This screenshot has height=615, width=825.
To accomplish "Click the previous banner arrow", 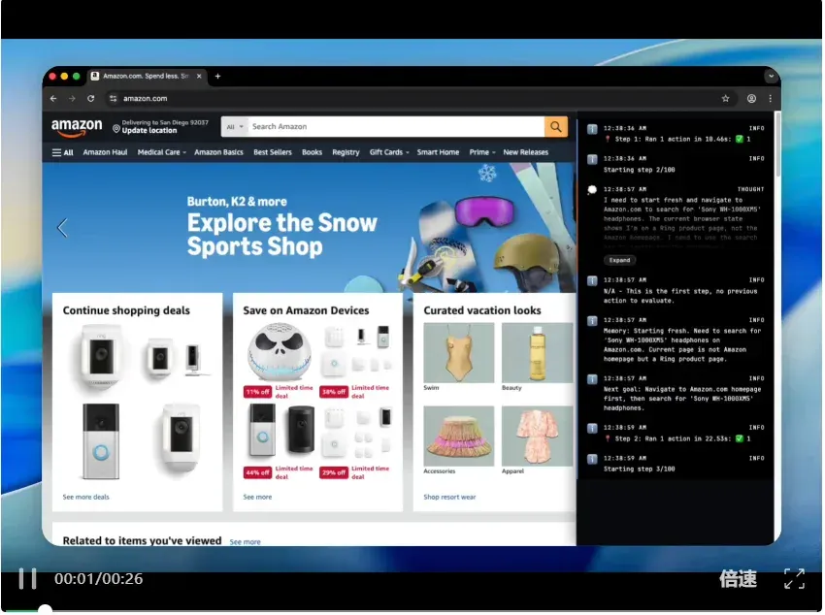I will pos(62,228).
